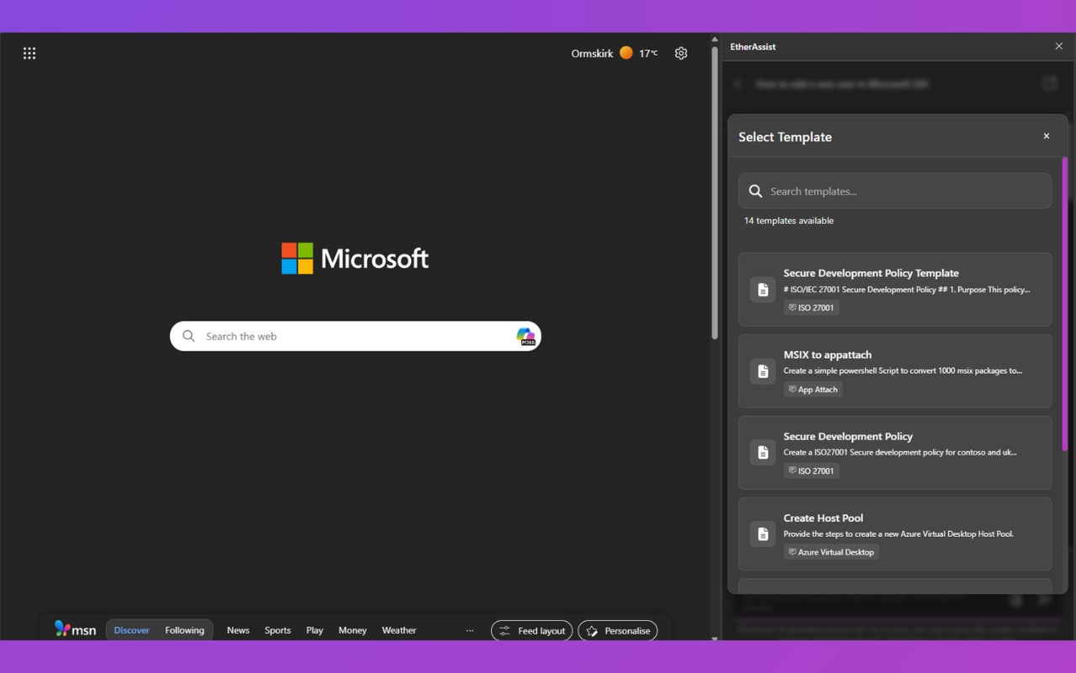Viewport: 1076px width, 673px height.
Task: Close the EtherAssist side panel
Action: [1059, 46]
